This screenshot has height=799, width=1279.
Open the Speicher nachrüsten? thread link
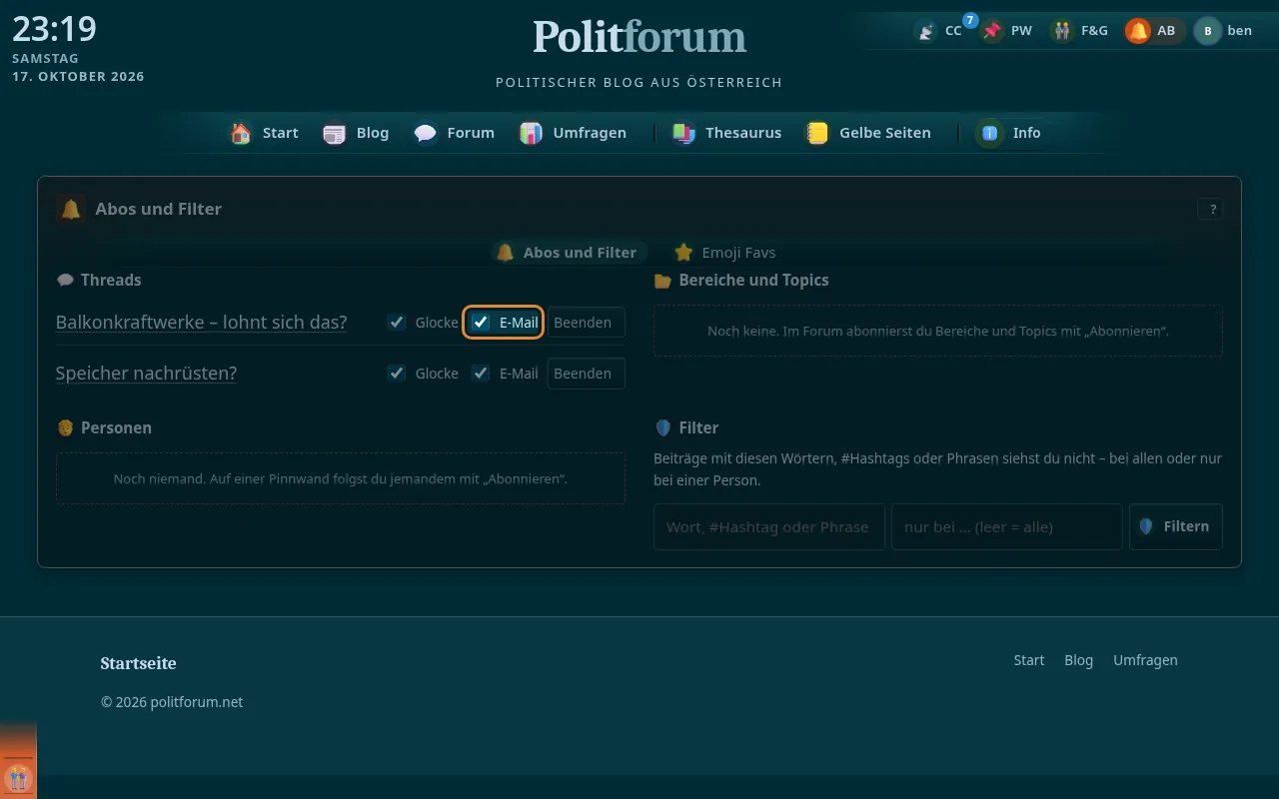[x=146, y=374]
